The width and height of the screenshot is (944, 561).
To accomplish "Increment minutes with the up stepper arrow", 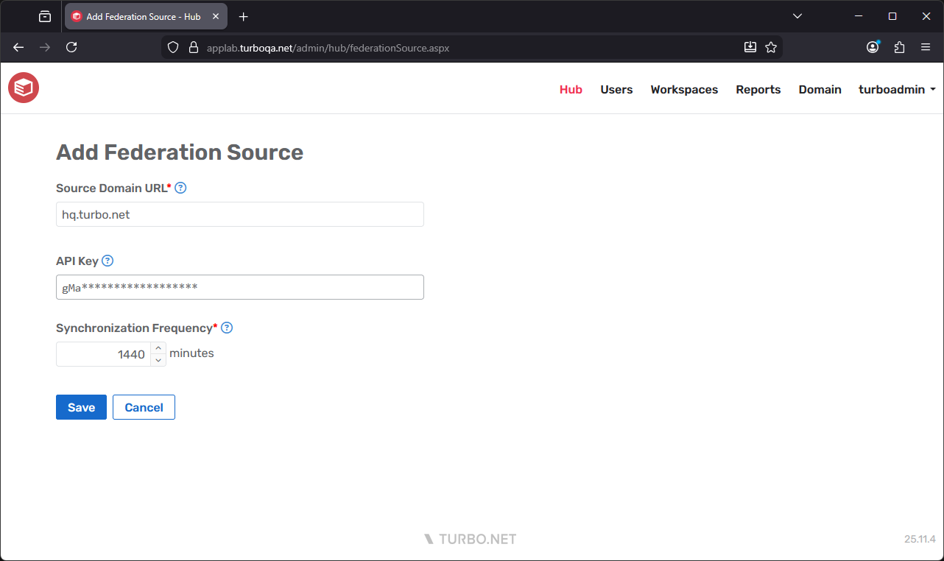I will coord(158,347).
